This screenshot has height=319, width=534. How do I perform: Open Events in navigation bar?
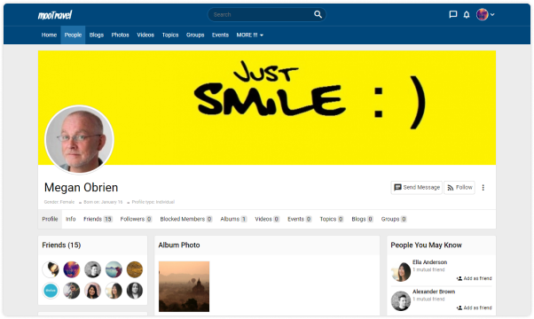click(x=220, y=35)
